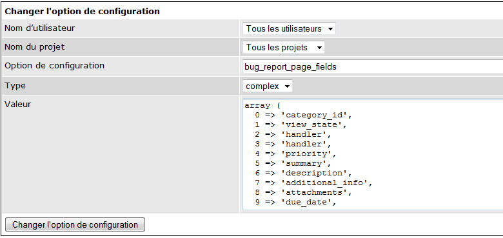Click the 'Option de configuration' label
This screenshot has height=238, width=503.
tap(54, 66)
